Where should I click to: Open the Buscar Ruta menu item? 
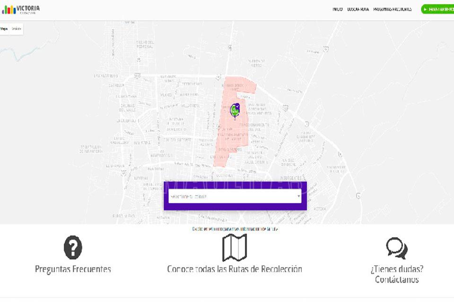pos(358,9)
